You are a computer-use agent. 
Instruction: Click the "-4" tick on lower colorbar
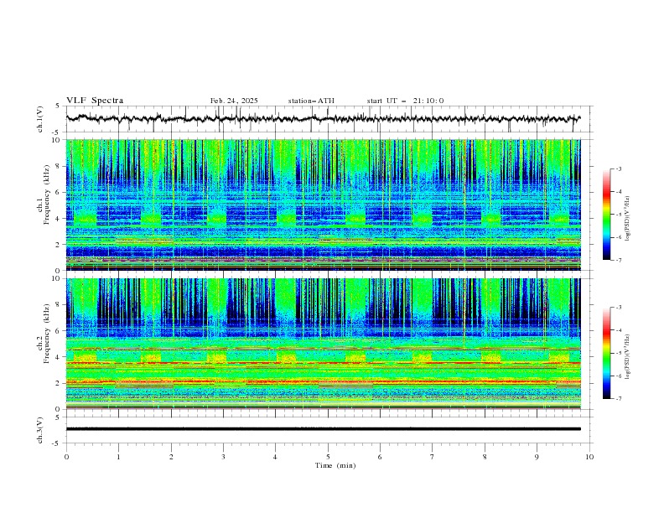click(619, 330)
